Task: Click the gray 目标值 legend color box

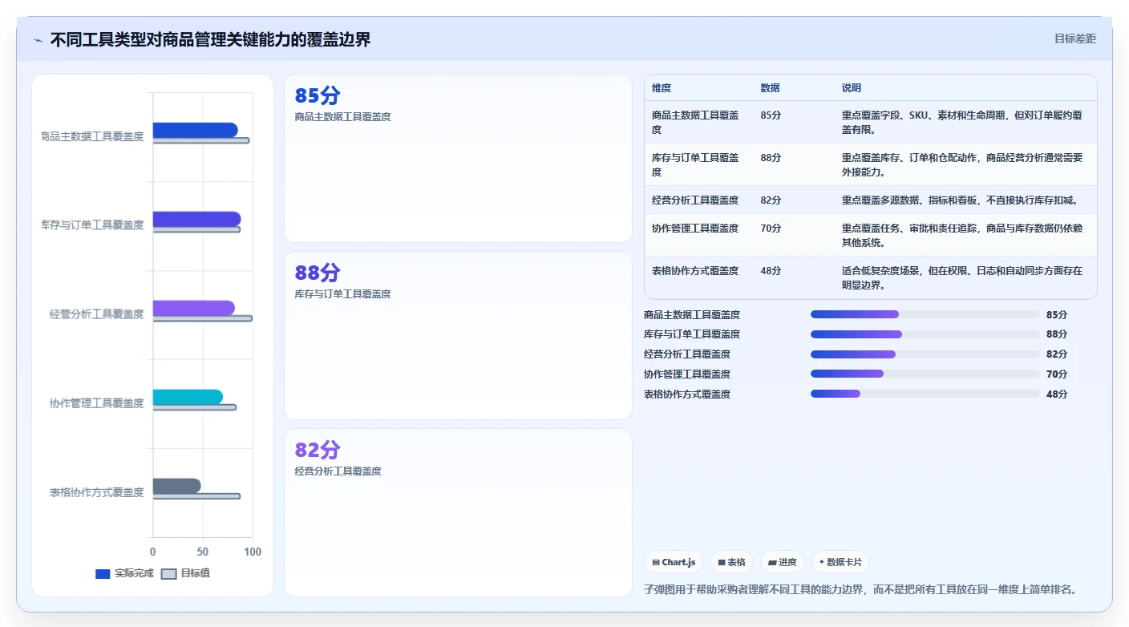Action: [x=168, y=574]
